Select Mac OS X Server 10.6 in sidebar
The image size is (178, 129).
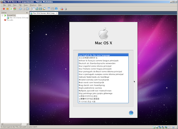coord(18,18)
